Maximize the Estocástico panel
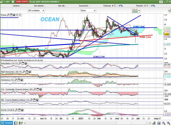The height and width of the screenshot is (125, 171). point(23,63)
